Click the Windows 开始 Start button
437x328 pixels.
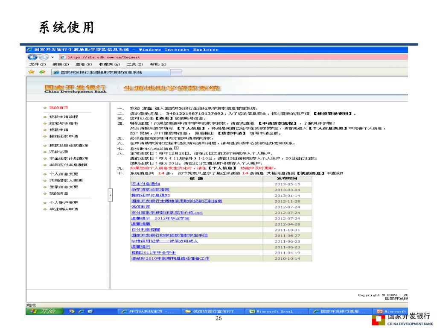coord(45,311)
